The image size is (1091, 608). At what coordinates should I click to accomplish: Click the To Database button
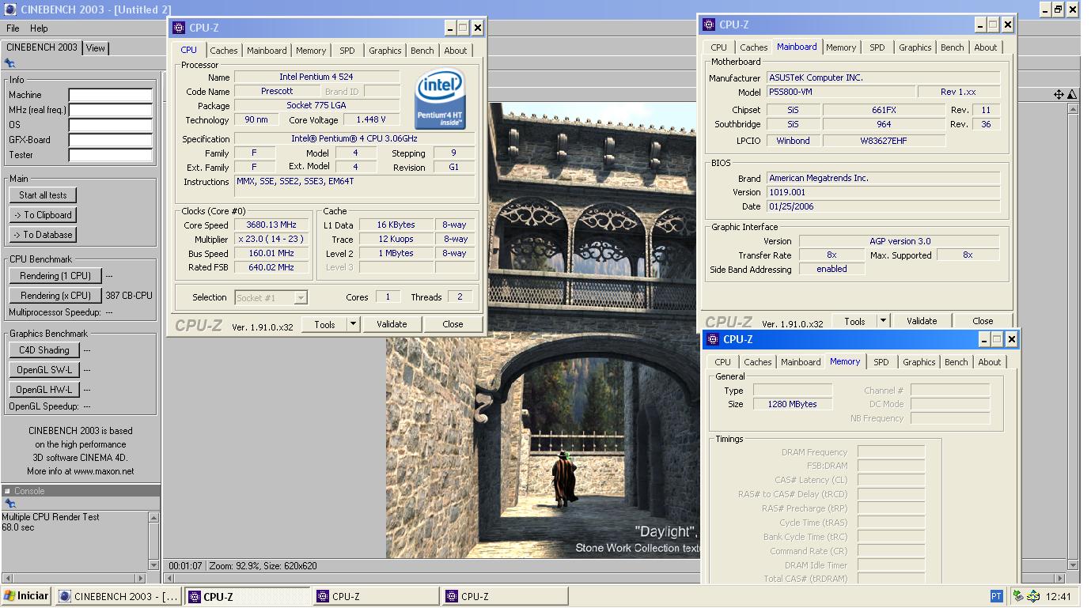tap(43, 235)
